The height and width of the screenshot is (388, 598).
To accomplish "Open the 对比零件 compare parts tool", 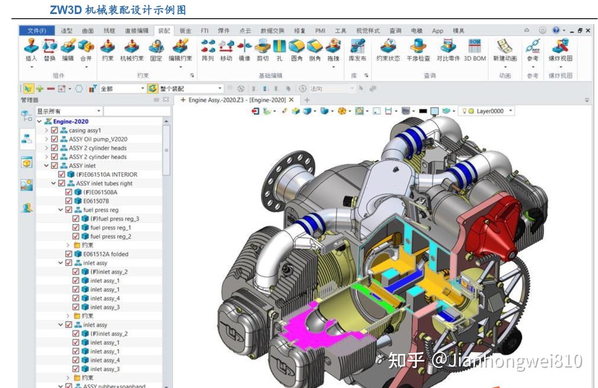I will 448,46.
